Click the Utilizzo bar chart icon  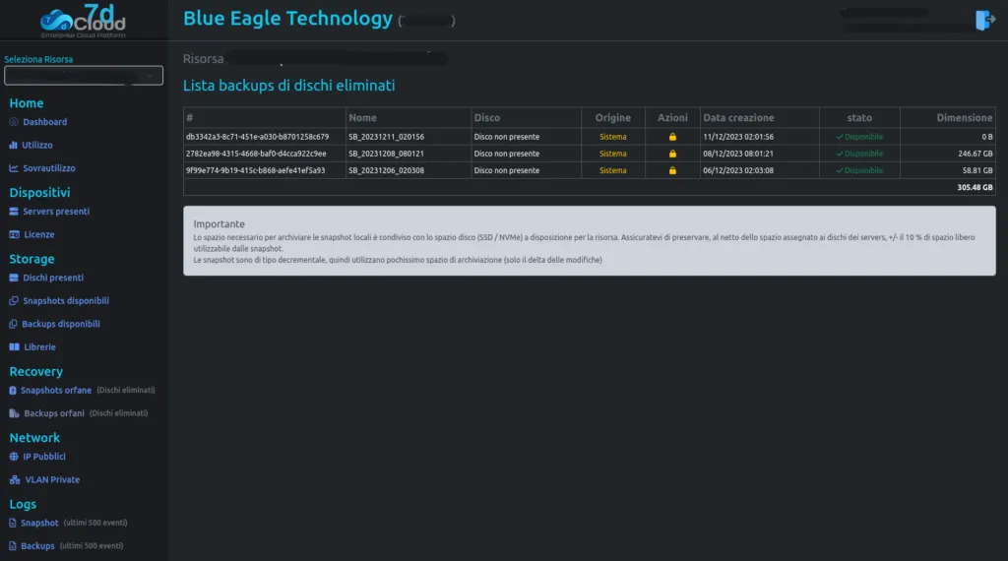pos(13,146)
